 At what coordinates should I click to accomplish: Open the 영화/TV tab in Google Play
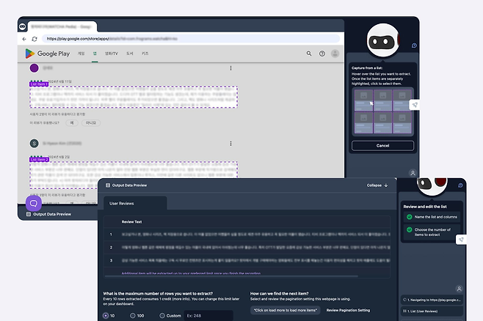112,53
